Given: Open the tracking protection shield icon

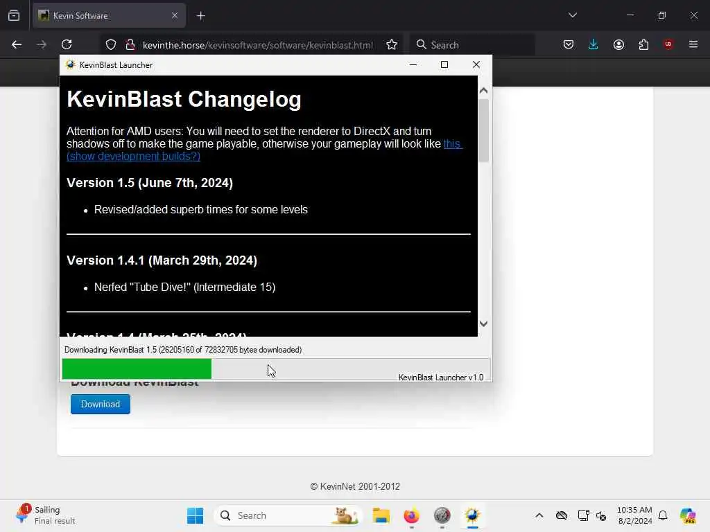Looking at the screenshot, I should tap(111, 45).
